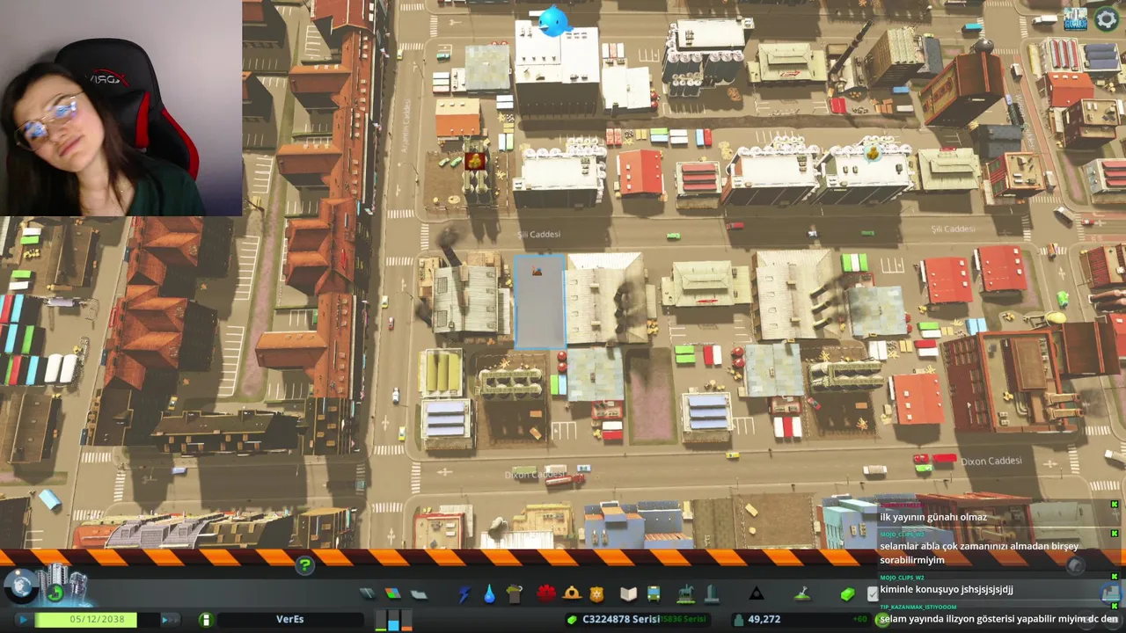Click the city name VerEs
This screenshot has width=1126, height=633.
290,619
